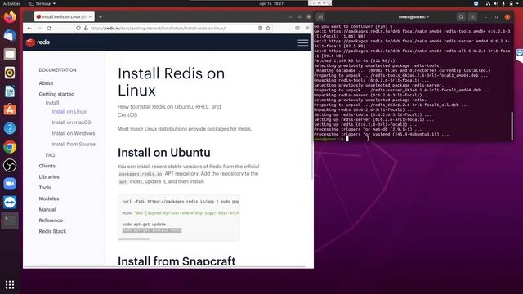The width and height of the screenshot is (523, 294).
Task: Click Activities in the top bar
Action: tap(11, 3)
